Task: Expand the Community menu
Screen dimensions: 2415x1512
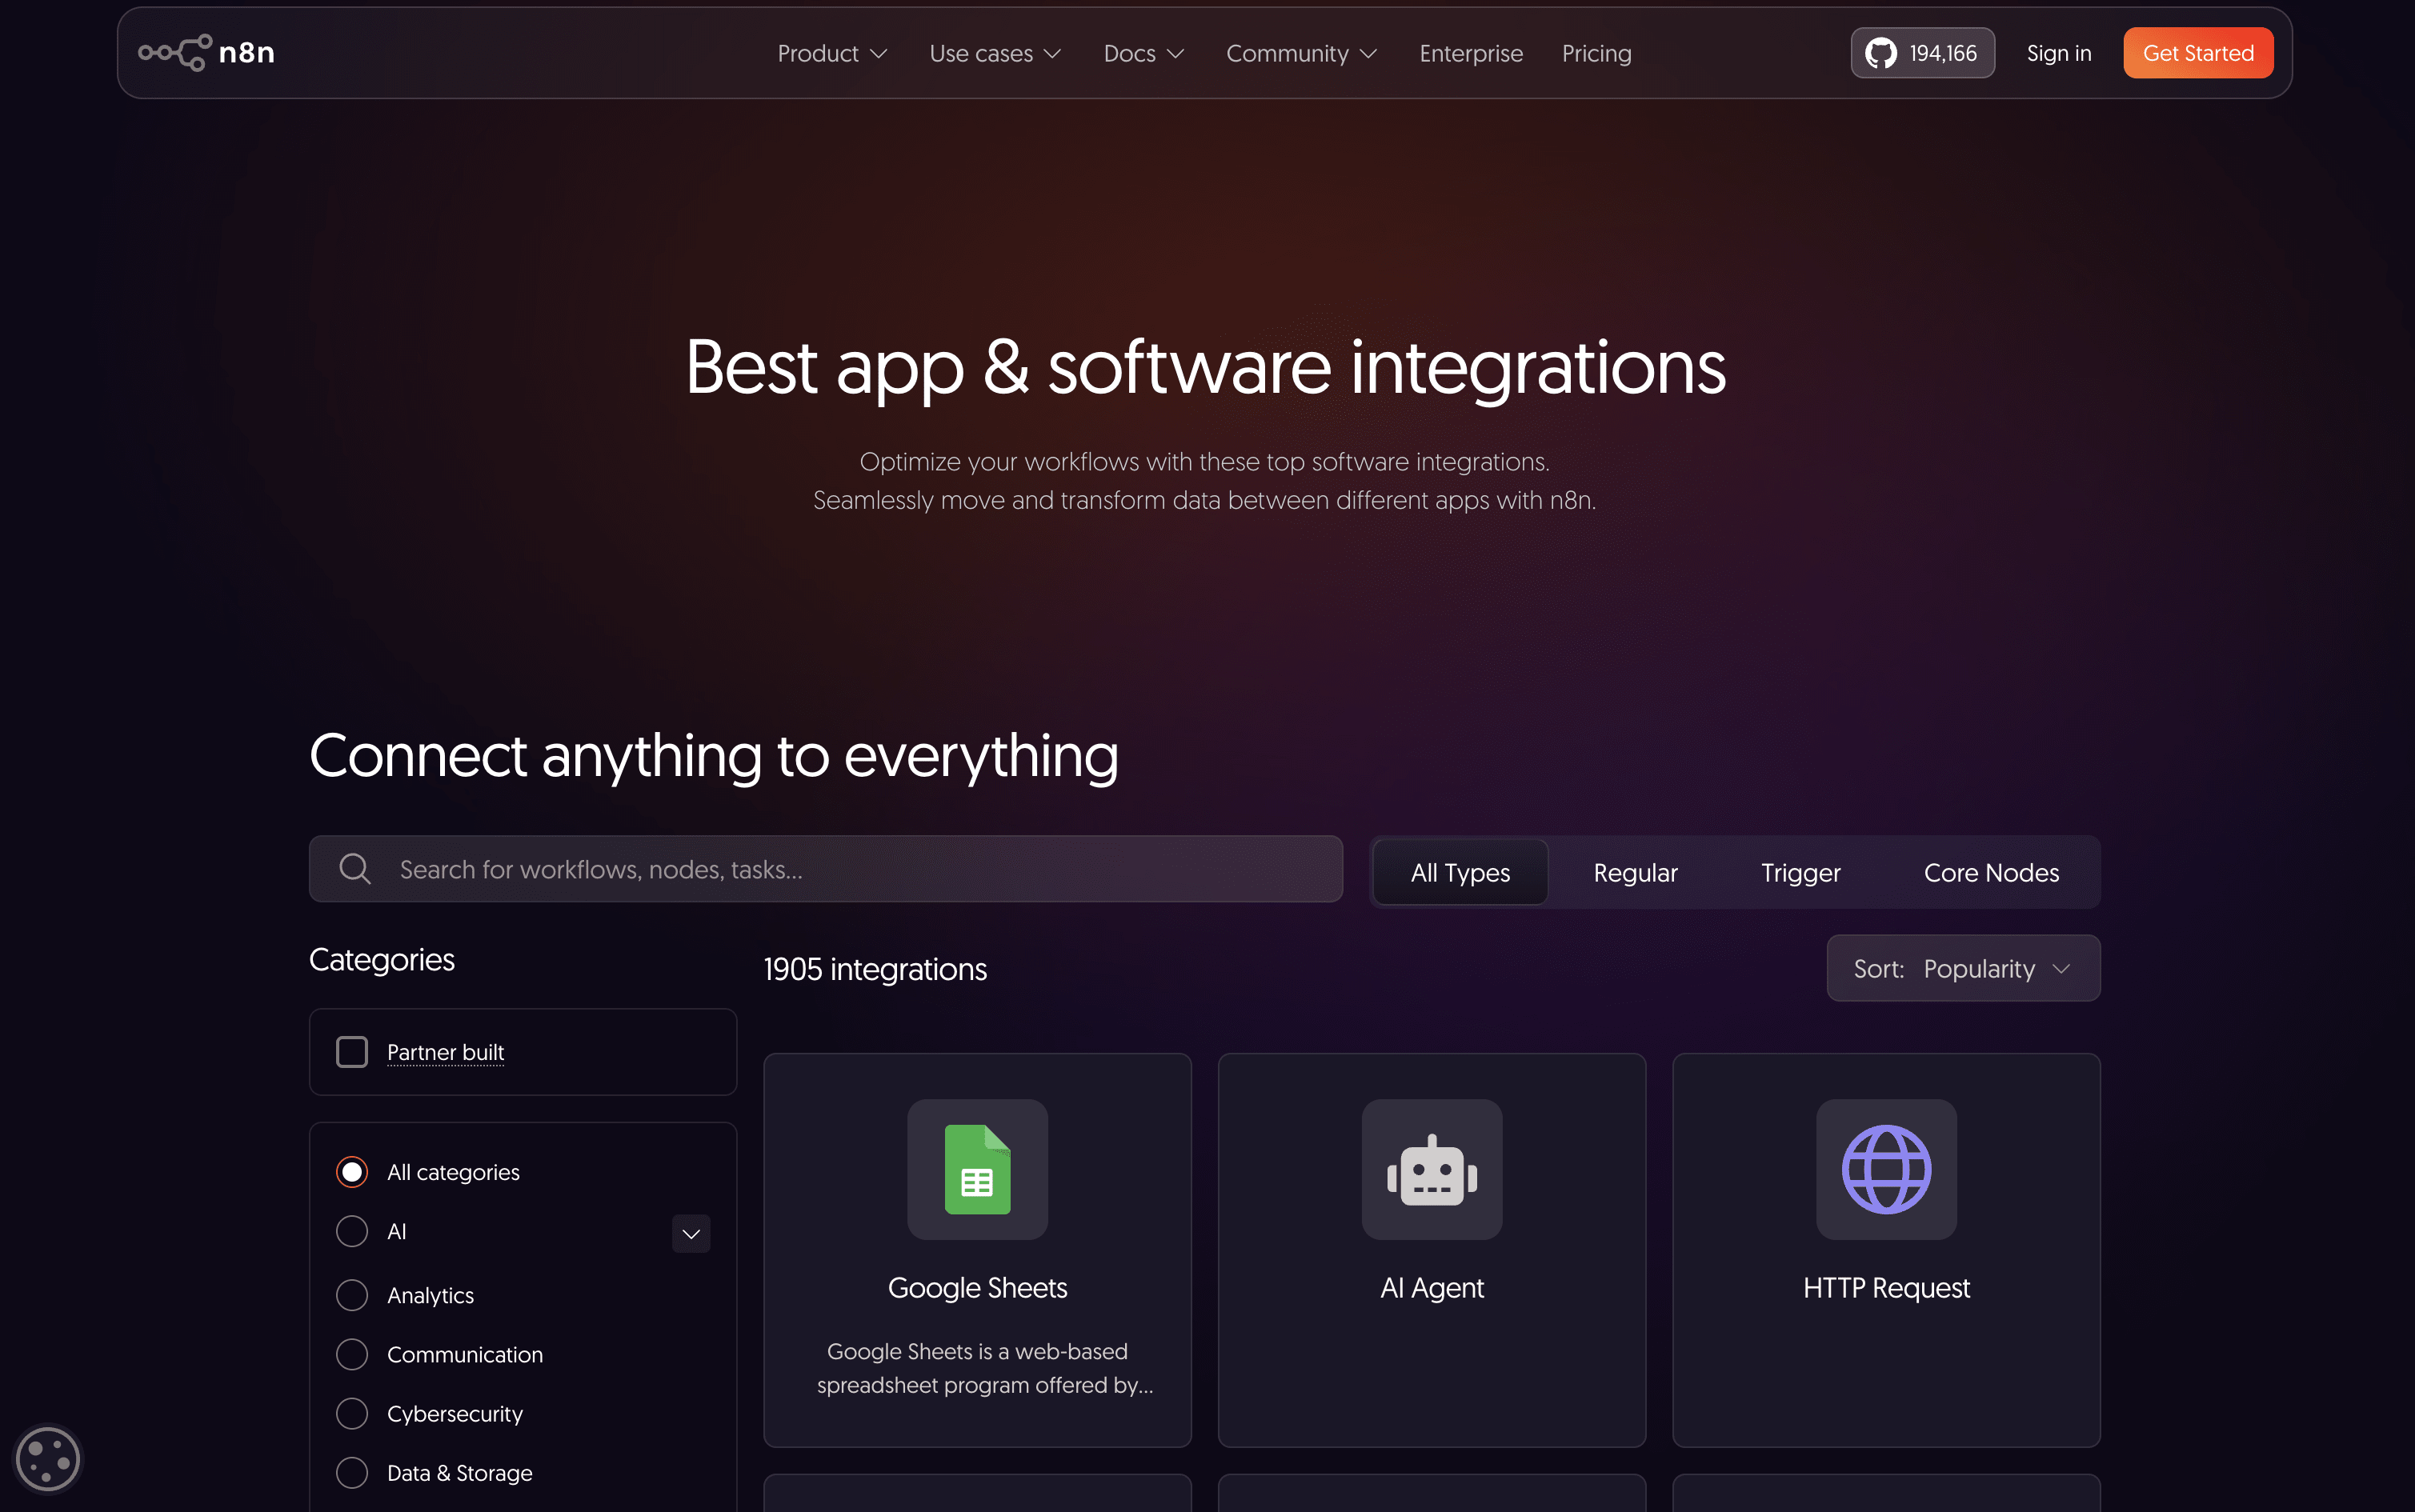Action: pos(1302,53)
